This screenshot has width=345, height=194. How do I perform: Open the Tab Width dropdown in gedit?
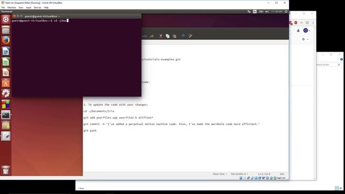(x=239, y=174)
